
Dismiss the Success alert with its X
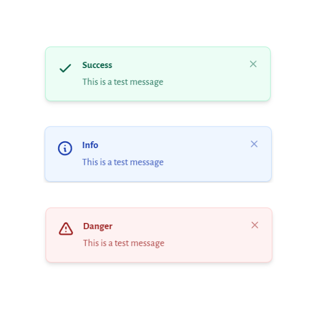click(253, 64)
